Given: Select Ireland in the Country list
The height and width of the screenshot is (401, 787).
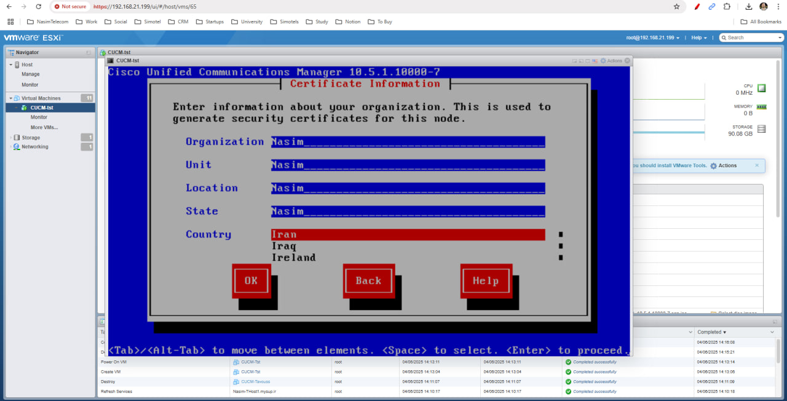Looking at the screenshot, I should (x=293, y=258).
